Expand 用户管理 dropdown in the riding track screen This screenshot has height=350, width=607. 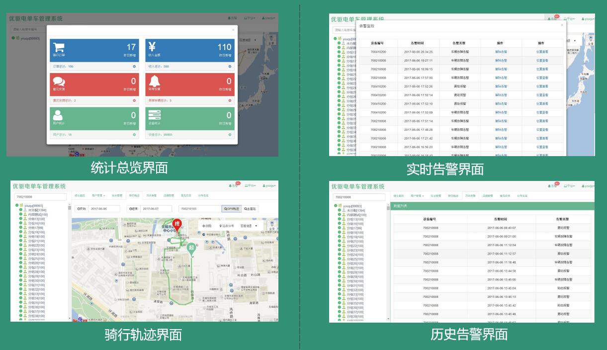point(98,196)
